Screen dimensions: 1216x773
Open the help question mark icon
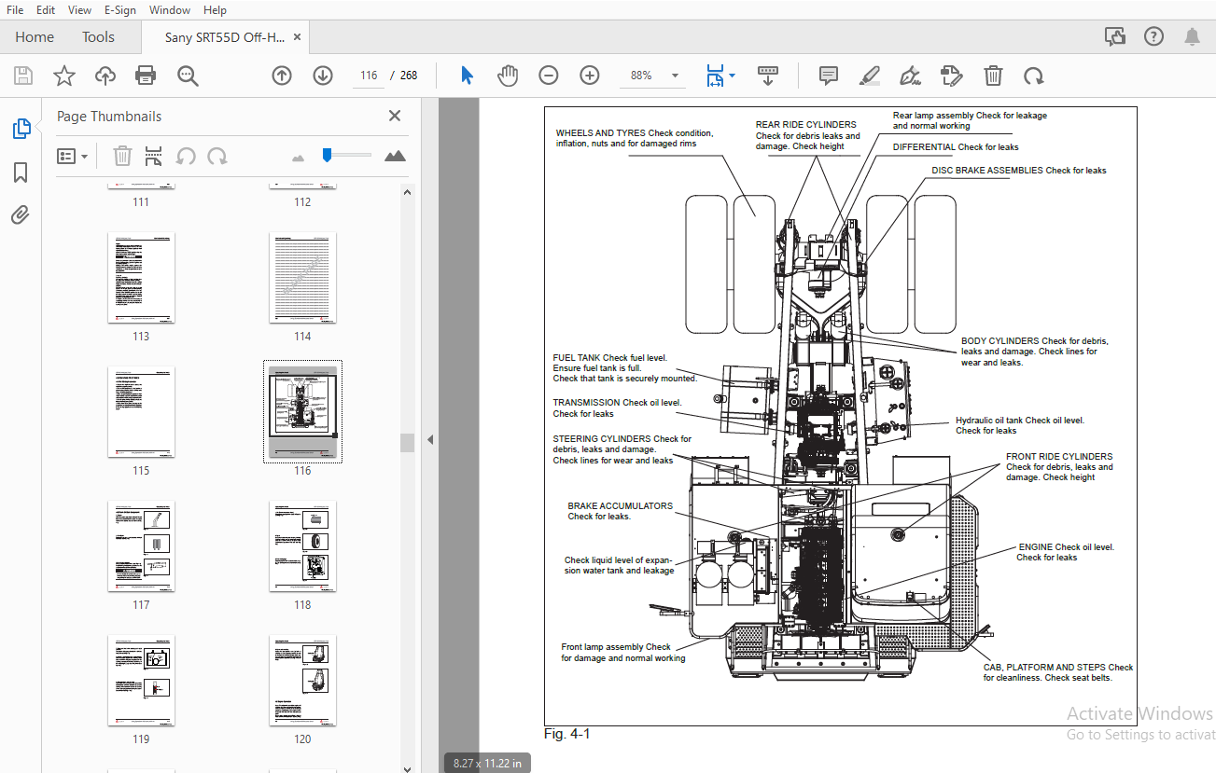(x=1153, y=36)
